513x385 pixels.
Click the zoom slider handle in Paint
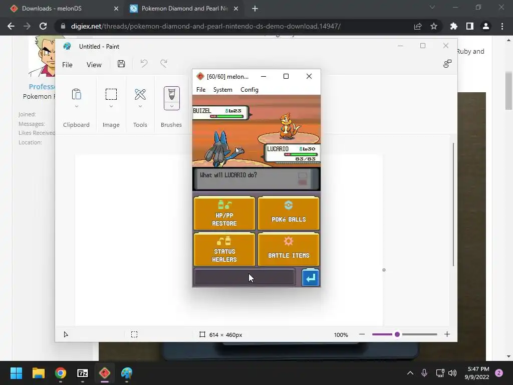397,334
